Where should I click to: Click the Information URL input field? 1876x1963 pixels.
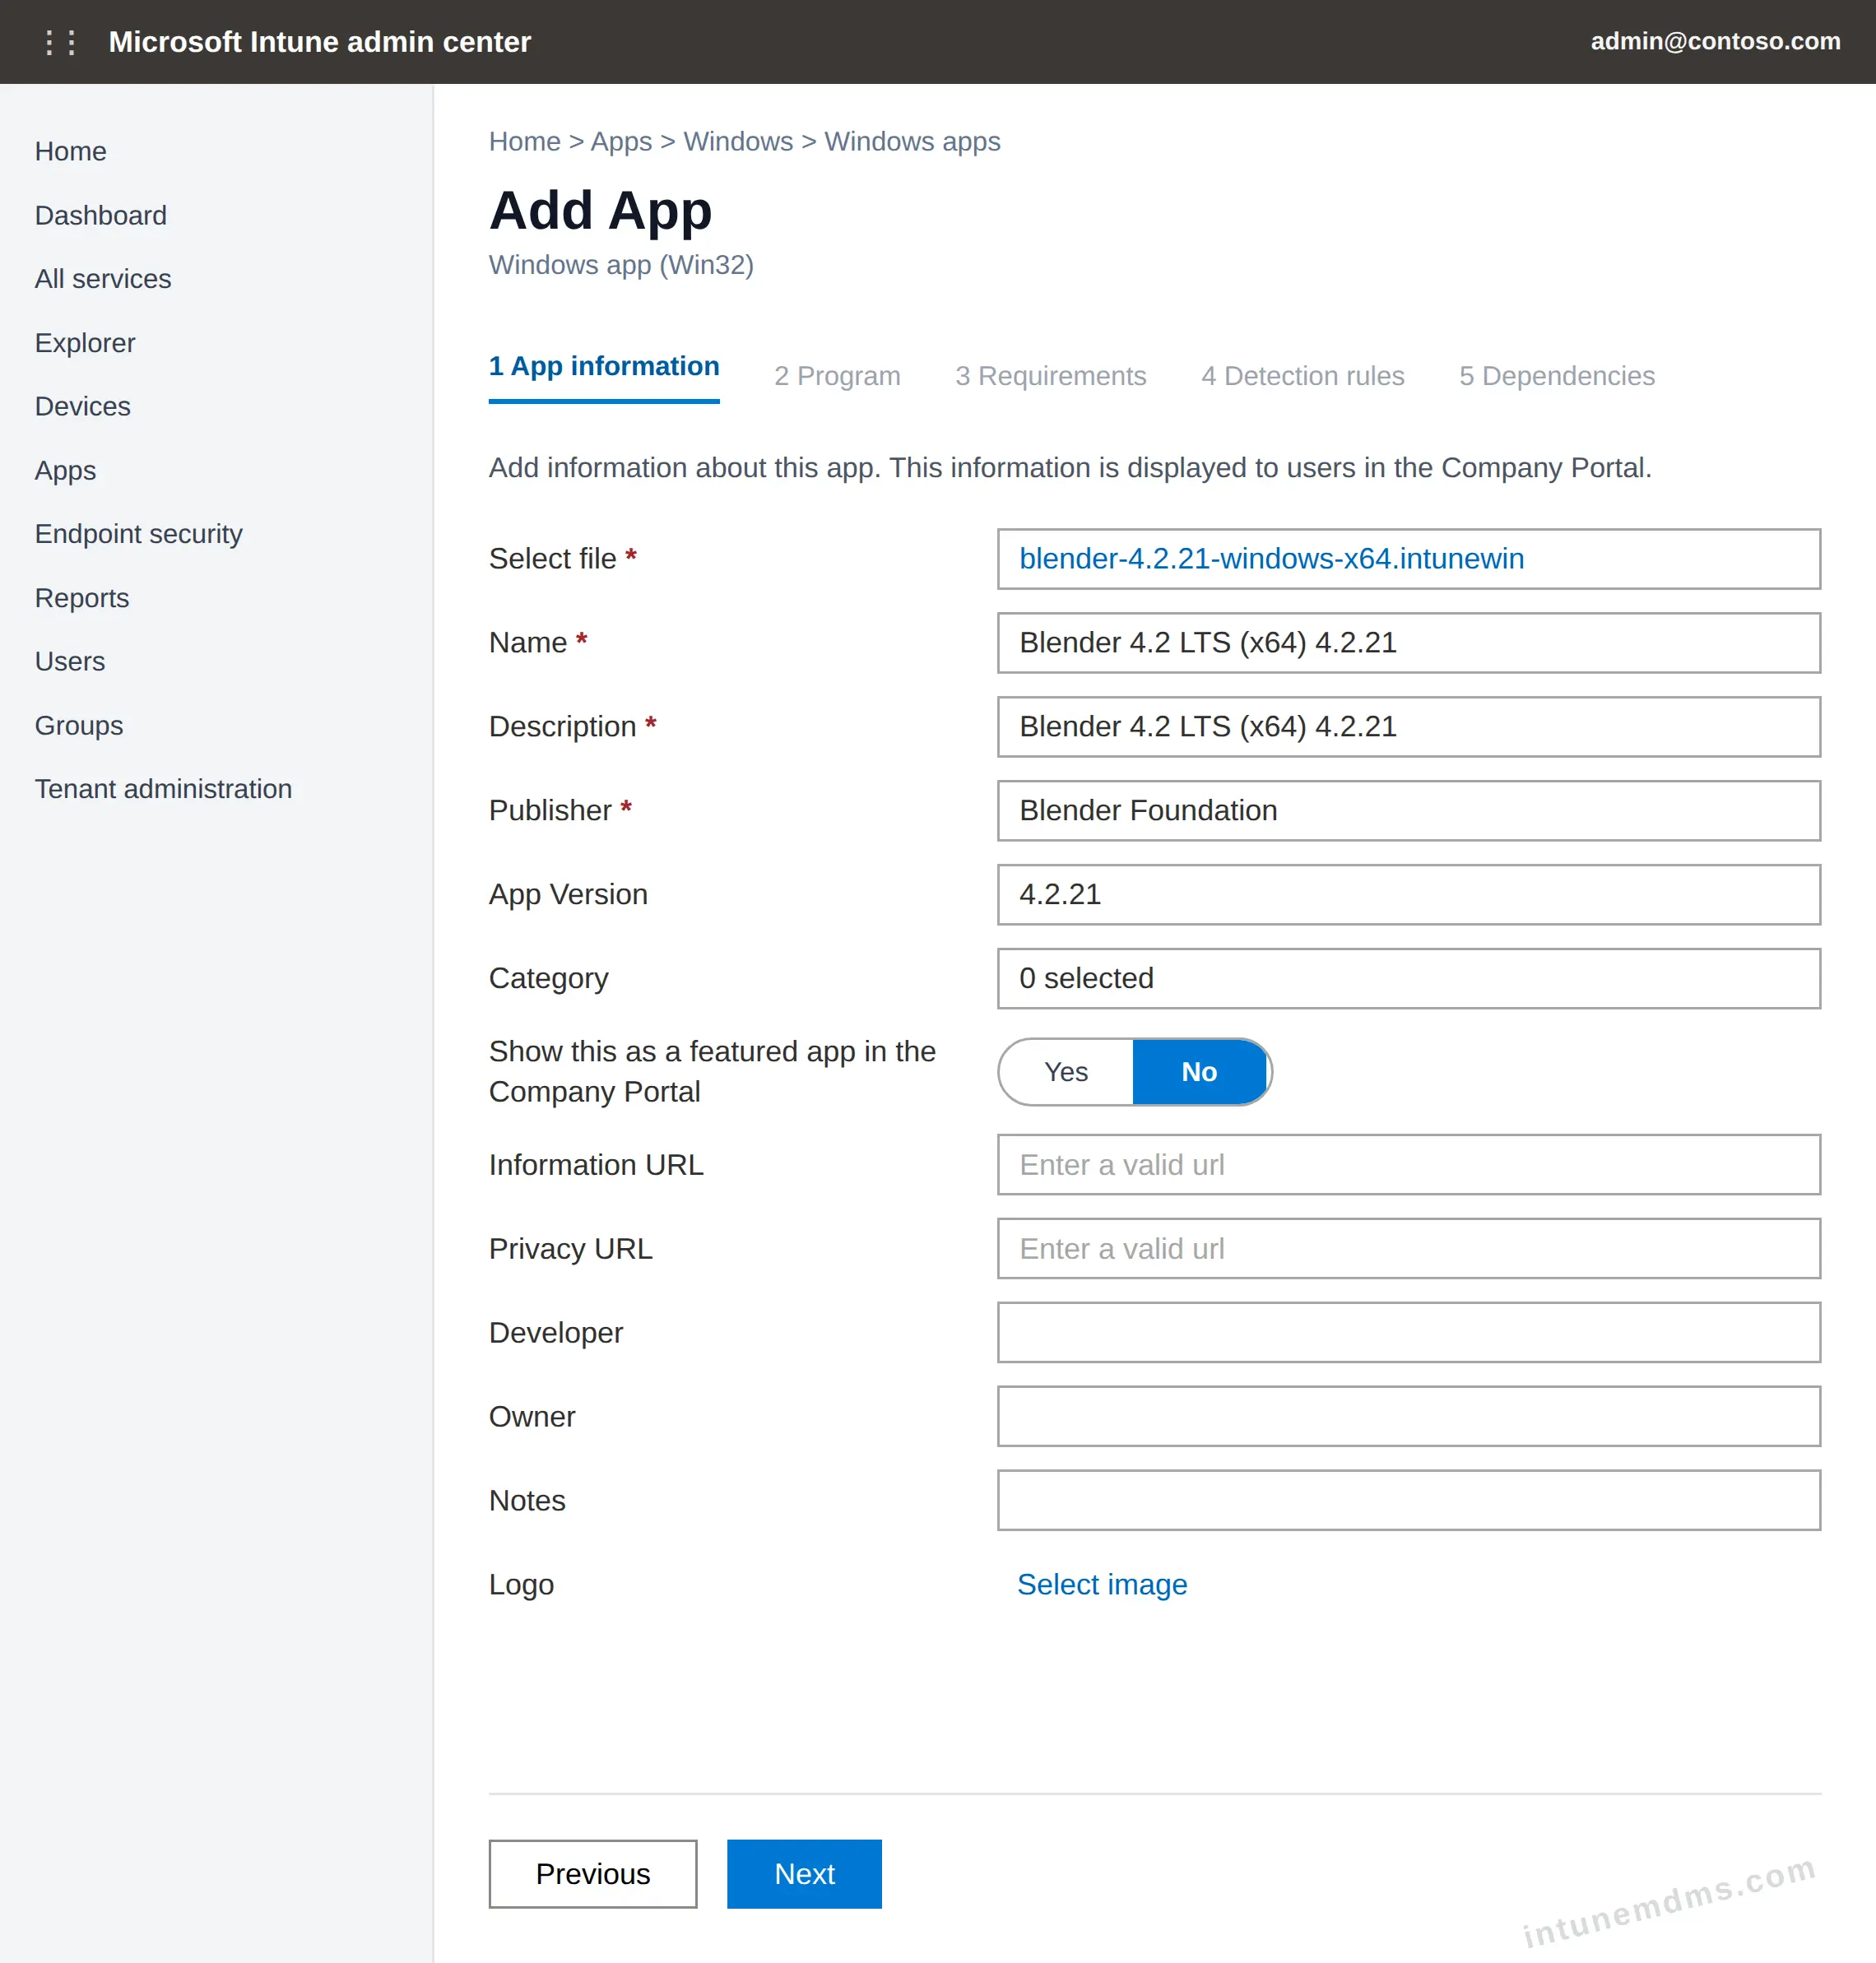pos(1408,1164)
